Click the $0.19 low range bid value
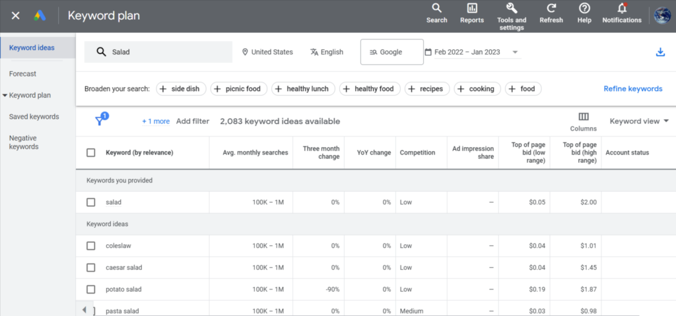676x316 pixels. pos(537,289)
